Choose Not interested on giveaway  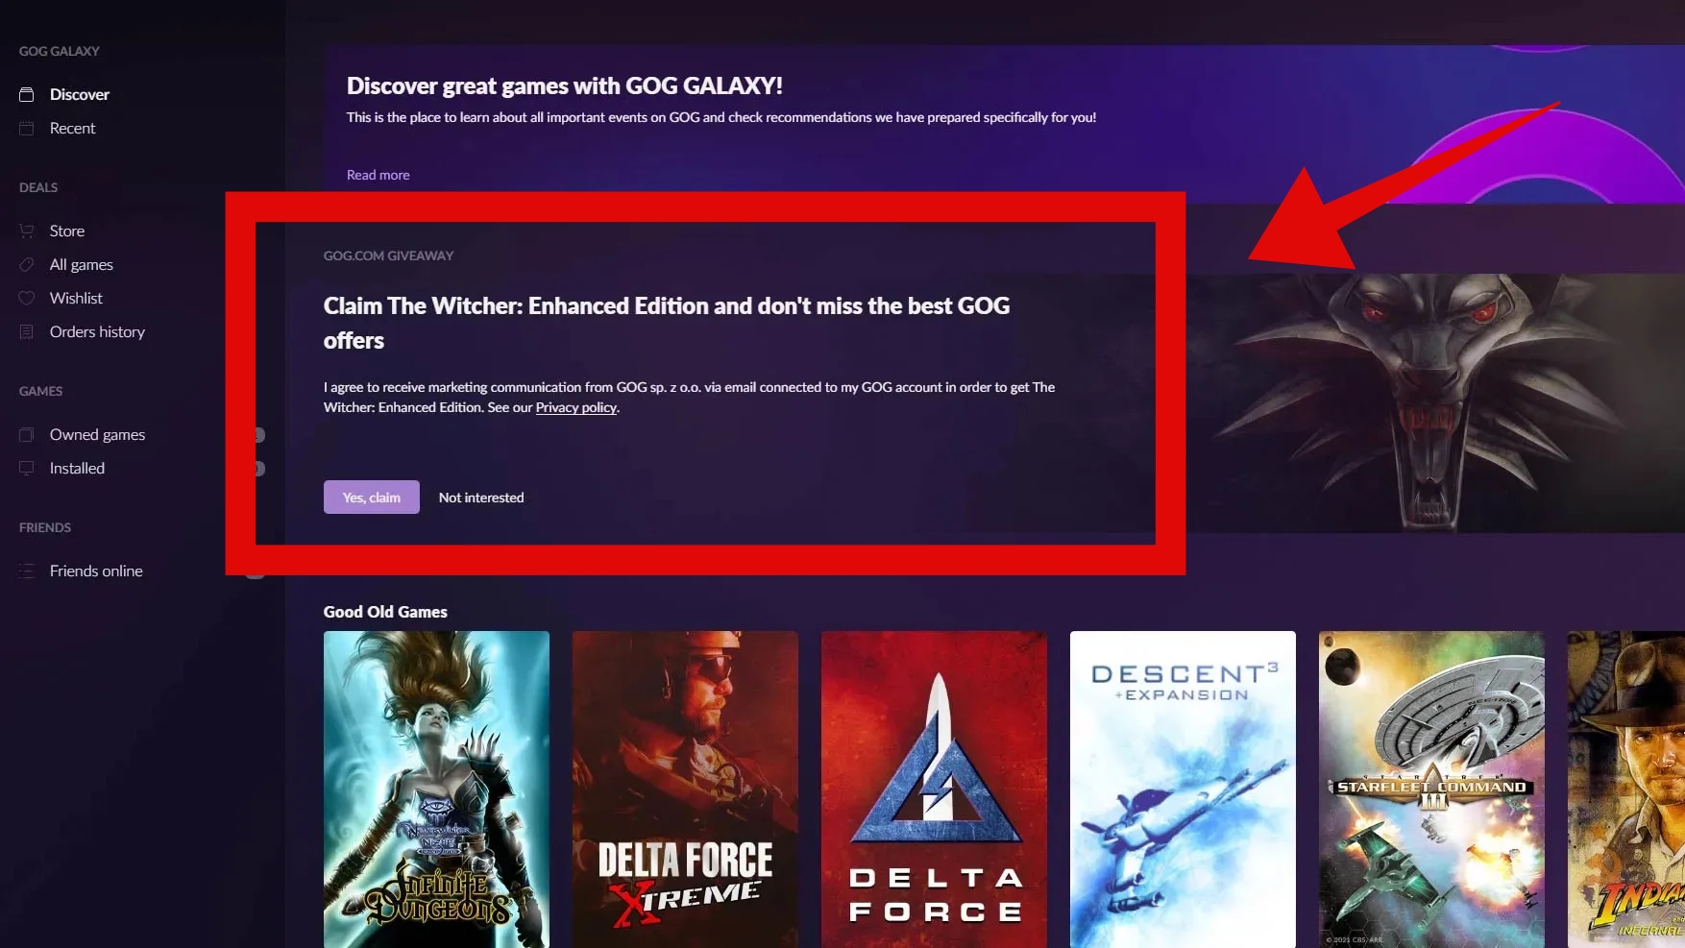481,498
